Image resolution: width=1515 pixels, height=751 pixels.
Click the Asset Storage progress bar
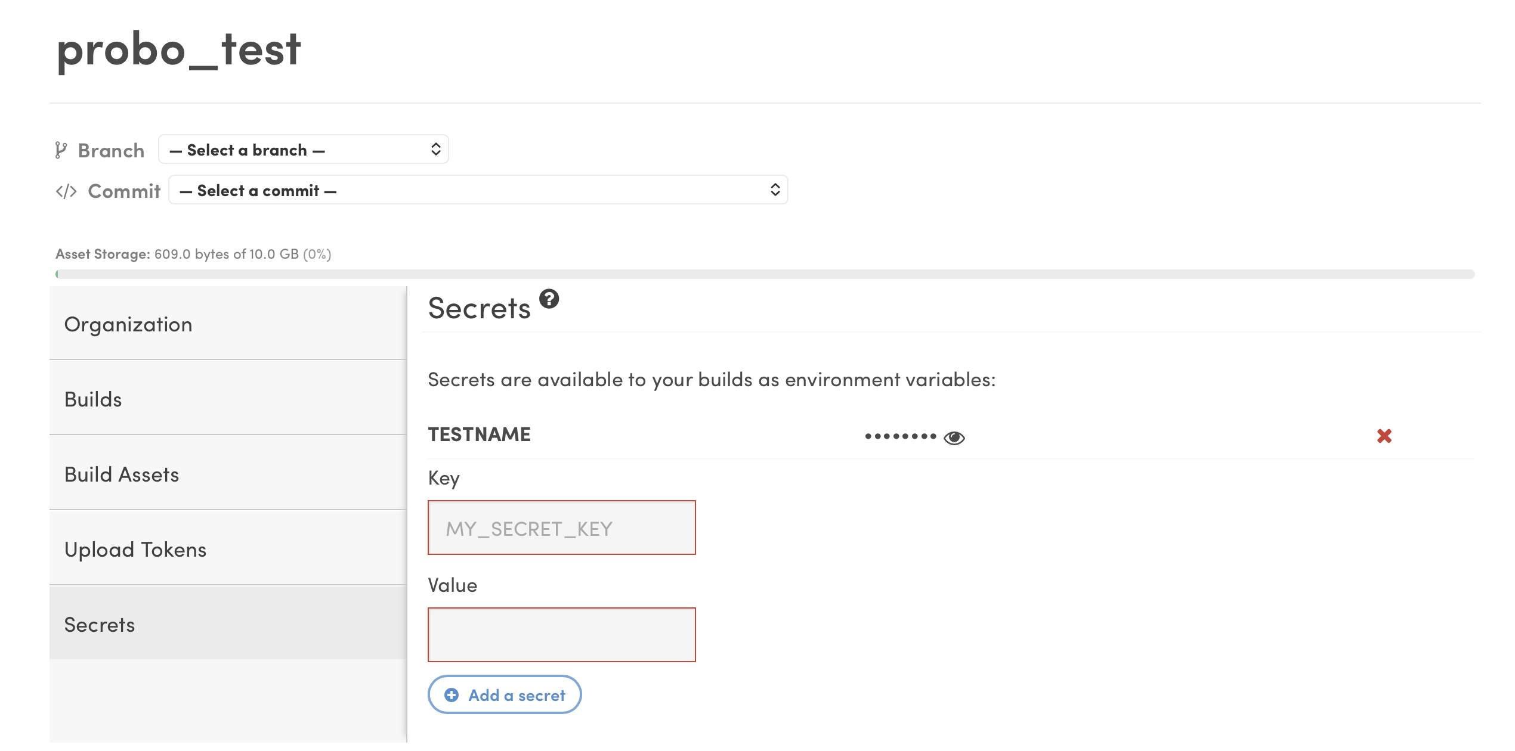[765, 274]
